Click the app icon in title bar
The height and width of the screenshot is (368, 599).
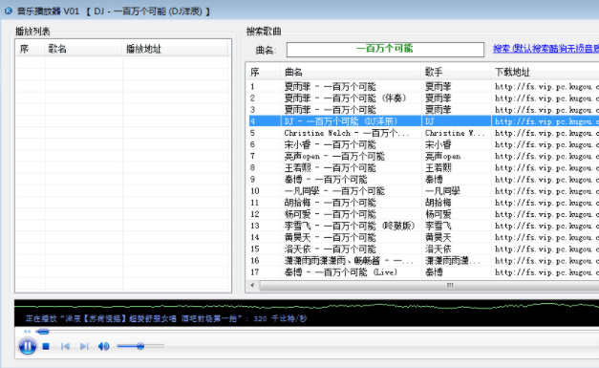point(8,11)
